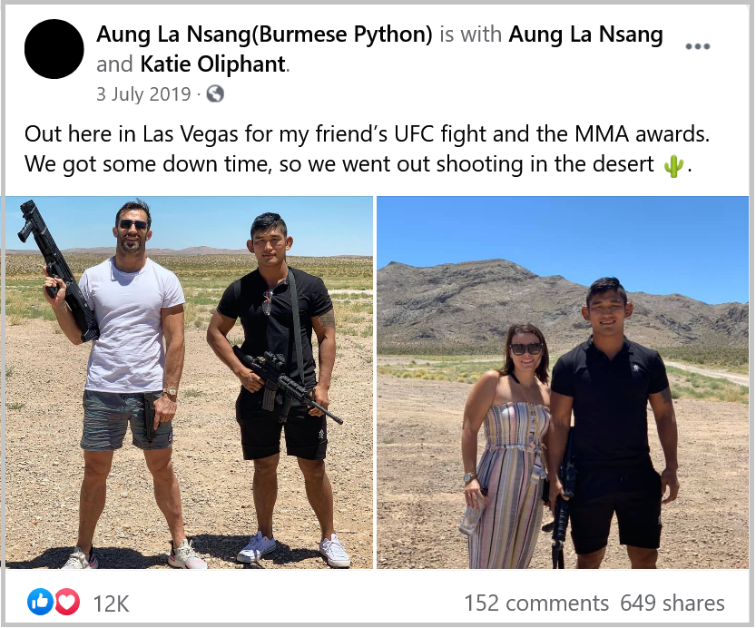Click the post caption about Las Vegas

point(367,149)
